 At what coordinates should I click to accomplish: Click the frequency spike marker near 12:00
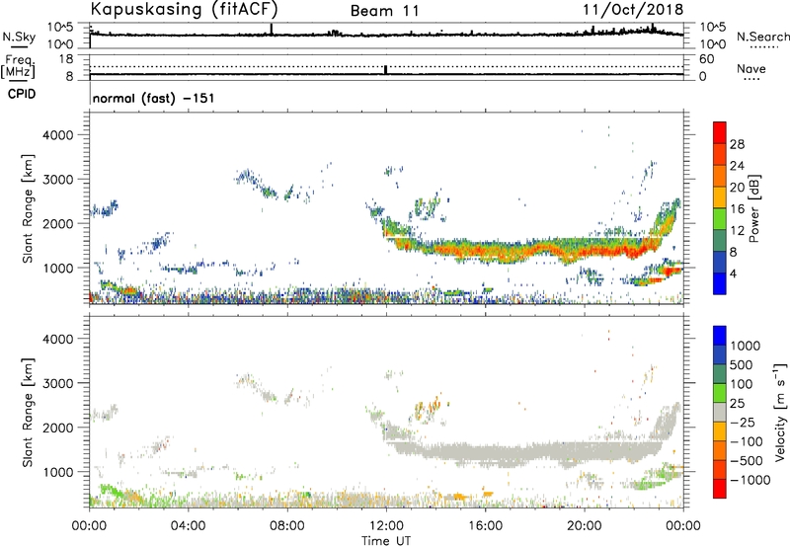click(x=386, y=70)
